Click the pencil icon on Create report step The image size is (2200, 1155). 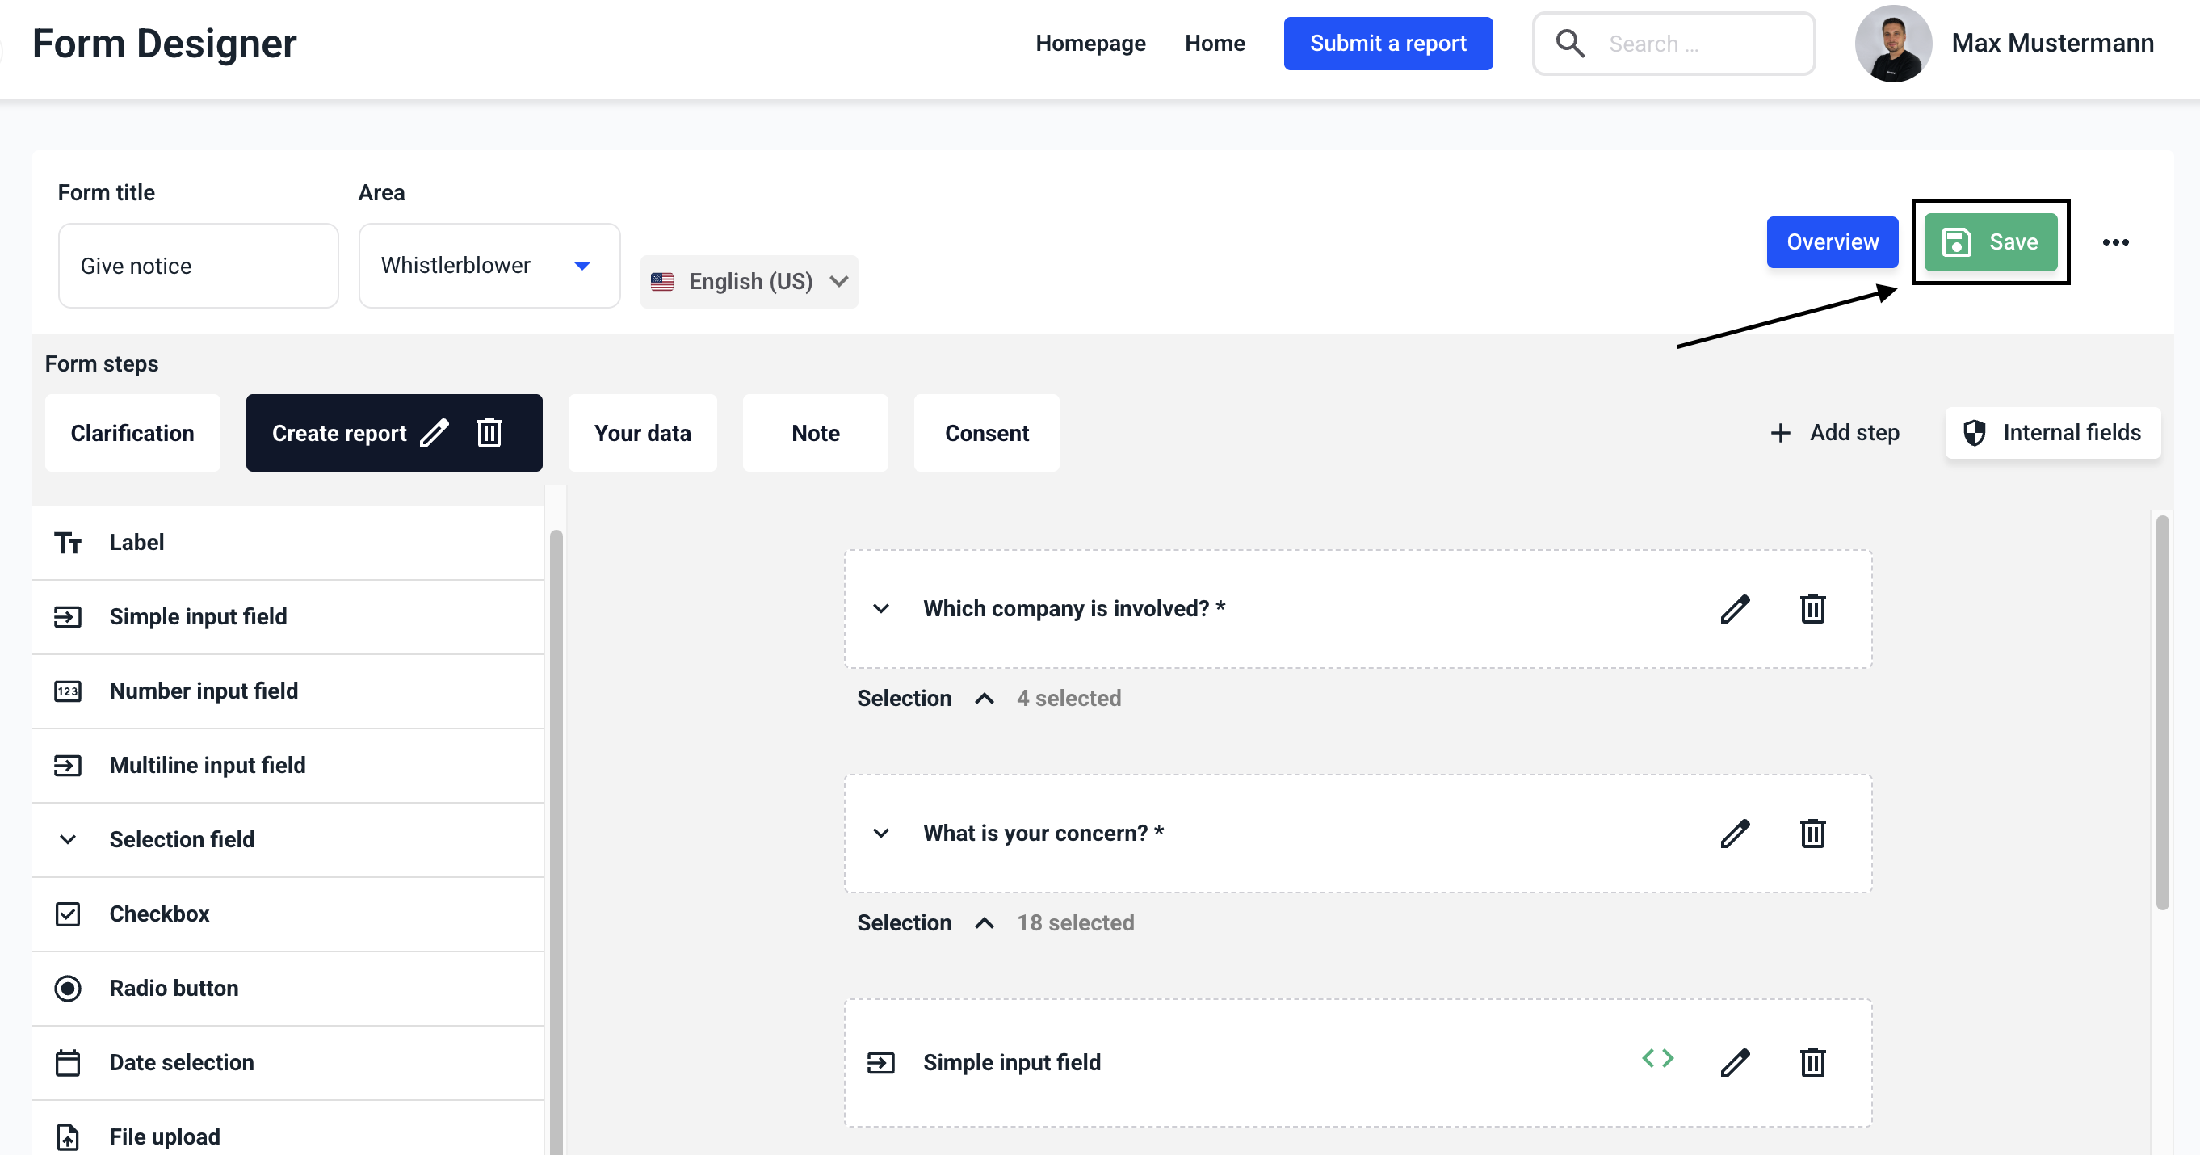pos(435,433)
